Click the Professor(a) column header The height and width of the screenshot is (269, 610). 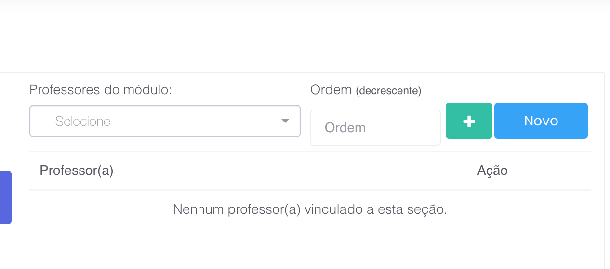tap(77, 171)
